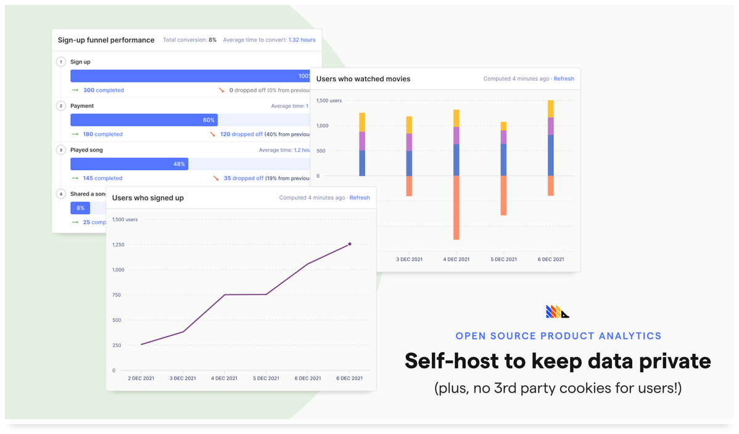This screenshot has height=434, width=739.
Task: Click the step 4 badge beside Shared a song
Action: (60, 194)
